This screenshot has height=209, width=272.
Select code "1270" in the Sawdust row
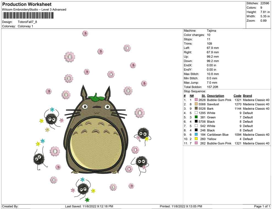[238, 104]
